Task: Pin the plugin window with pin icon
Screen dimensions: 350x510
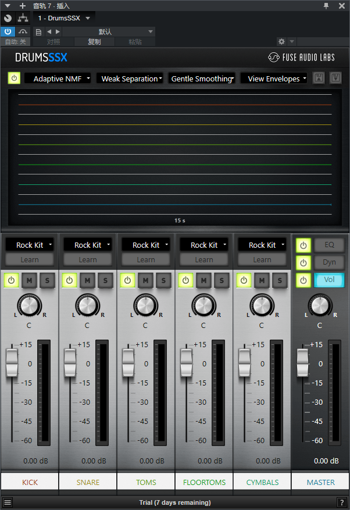Action: (326, 6)
